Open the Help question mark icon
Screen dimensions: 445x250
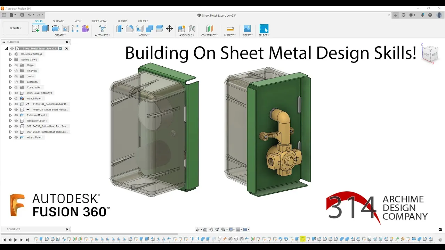click(x=430, y=15)
